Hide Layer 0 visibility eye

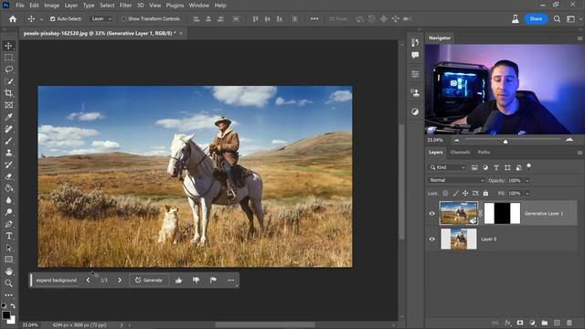432,239
